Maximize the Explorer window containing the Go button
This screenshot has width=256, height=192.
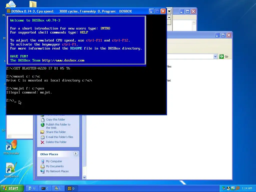(223, 35)
